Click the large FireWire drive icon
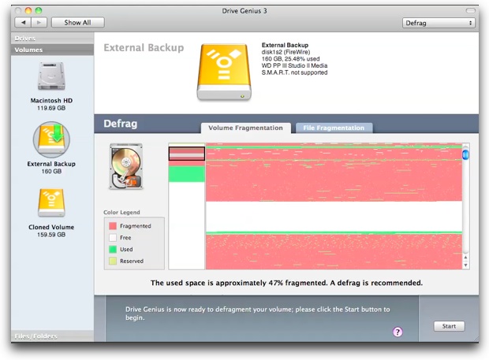 click(x=224, y=72)
